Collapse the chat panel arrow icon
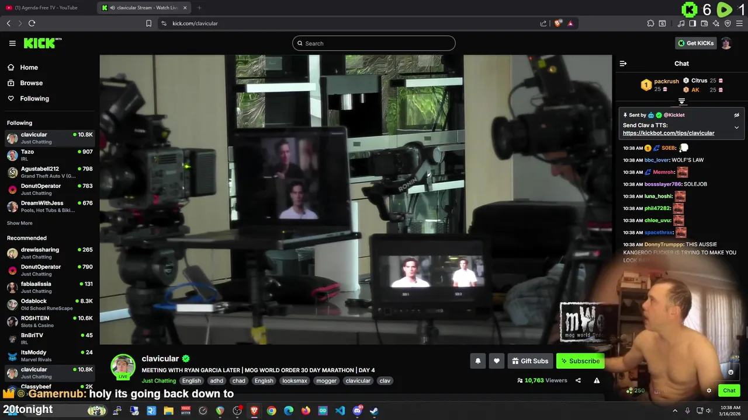 pos(623,64)
